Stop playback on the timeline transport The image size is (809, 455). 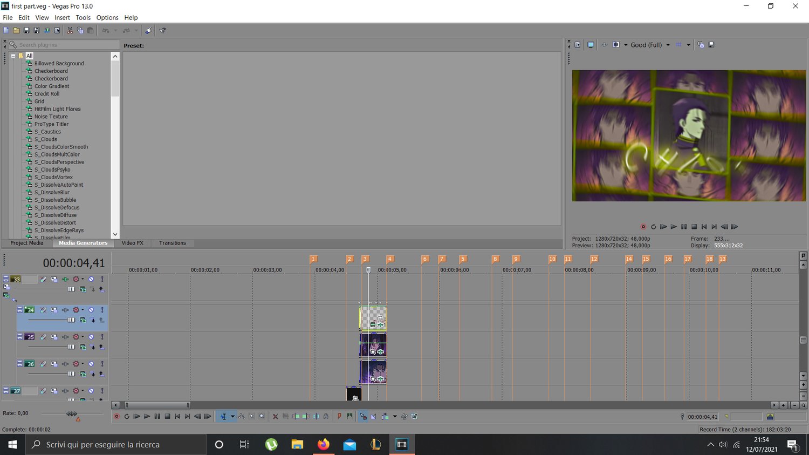pos(167,417)
